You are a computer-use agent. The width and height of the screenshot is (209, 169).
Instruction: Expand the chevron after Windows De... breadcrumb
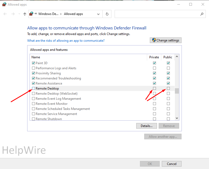[61, 14]
